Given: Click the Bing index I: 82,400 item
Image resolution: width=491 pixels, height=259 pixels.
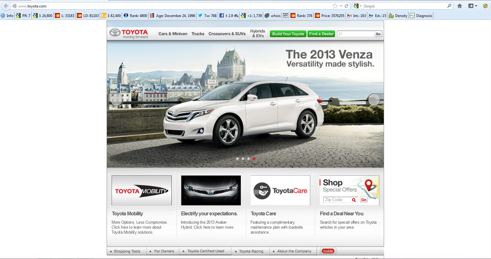Looking at the screenshot, I should click(x=111, y=15).
